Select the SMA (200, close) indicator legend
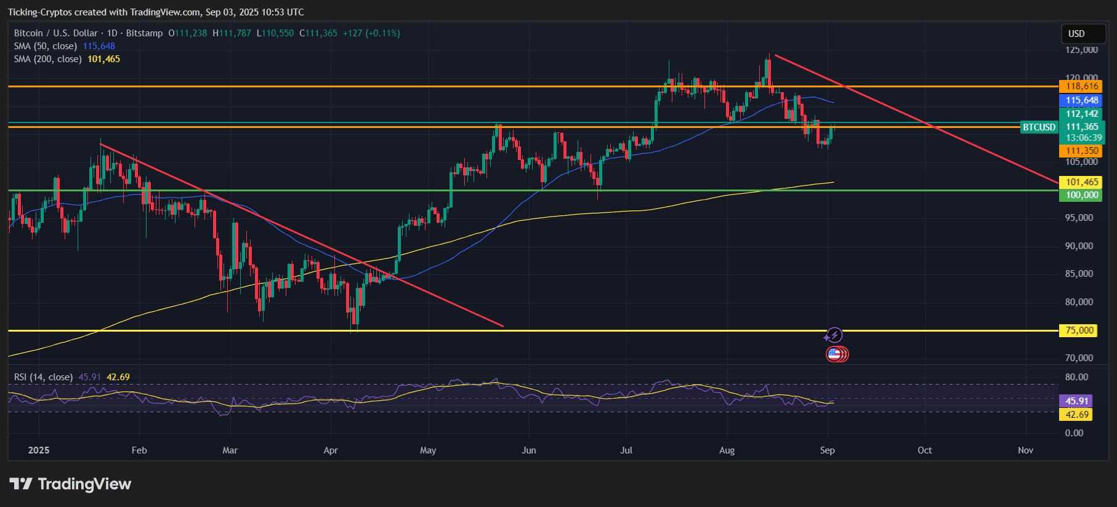The image size is (1117, 507). pyautogui.click(x=48, y=59)
